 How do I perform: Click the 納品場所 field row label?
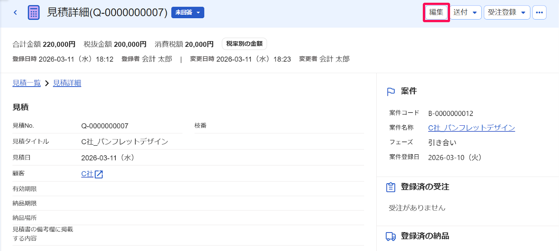tap(24, 218)
